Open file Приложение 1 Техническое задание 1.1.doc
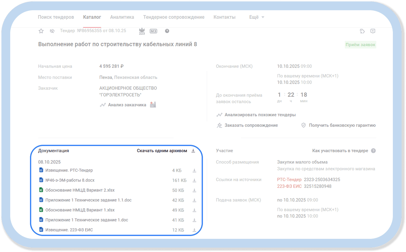 pos(88,200)
